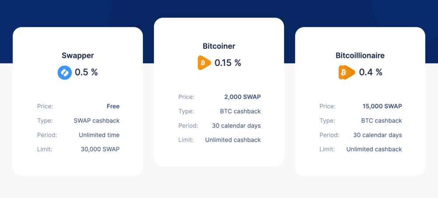
Task: Click the blue SWAP token icon
Action: [64, 72]
